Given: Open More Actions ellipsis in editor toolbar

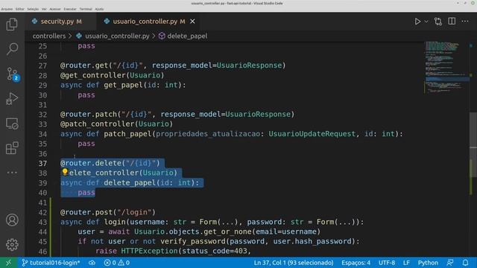Looking at the screenshot, I should coord(465,22).
